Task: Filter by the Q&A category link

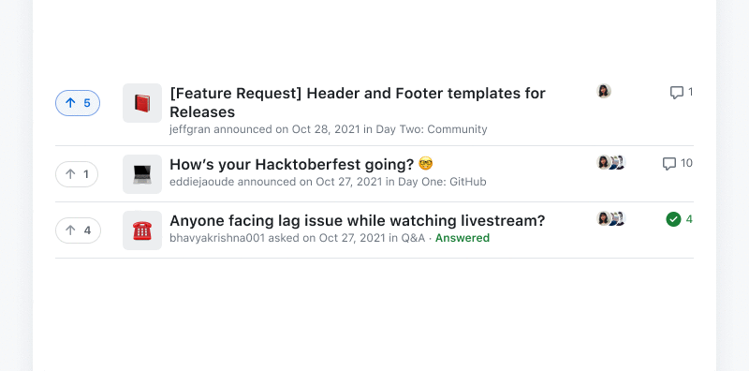Action: click(x=413, y=238)
